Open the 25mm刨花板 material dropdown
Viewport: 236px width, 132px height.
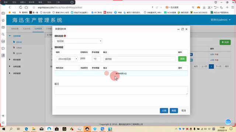(67, 59)
